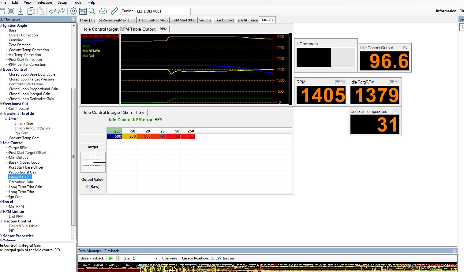Open the Edit menu

[x=15, y=2]
